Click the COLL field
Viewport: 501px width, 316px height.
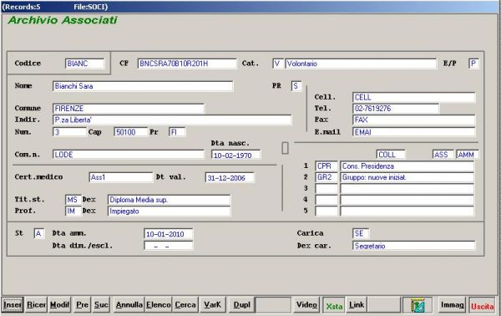click(391, 155)
